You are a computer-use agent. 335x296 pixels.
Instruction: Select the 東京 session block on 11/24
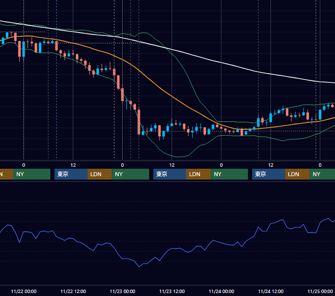coord(268,174)
